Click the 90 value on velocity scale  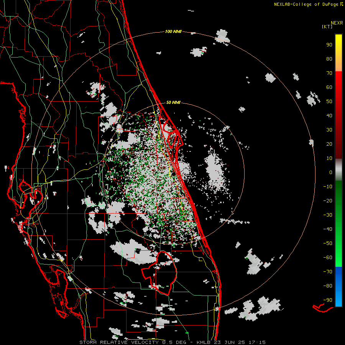[x=329, y=45]
